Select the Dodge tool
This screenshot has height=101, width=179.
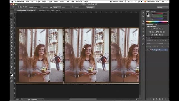(11, 52)
